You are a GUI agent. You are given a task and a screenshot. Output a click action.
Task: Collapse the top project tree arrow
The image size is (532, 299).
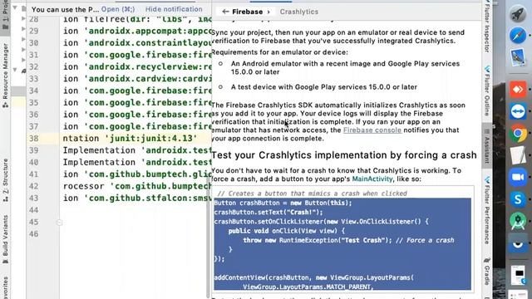pos(15,7)
